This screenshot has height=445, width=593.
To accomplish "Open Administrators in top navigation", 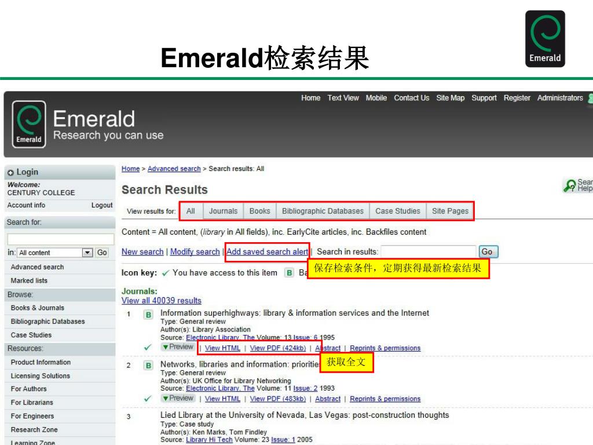I will click(560, 98).
